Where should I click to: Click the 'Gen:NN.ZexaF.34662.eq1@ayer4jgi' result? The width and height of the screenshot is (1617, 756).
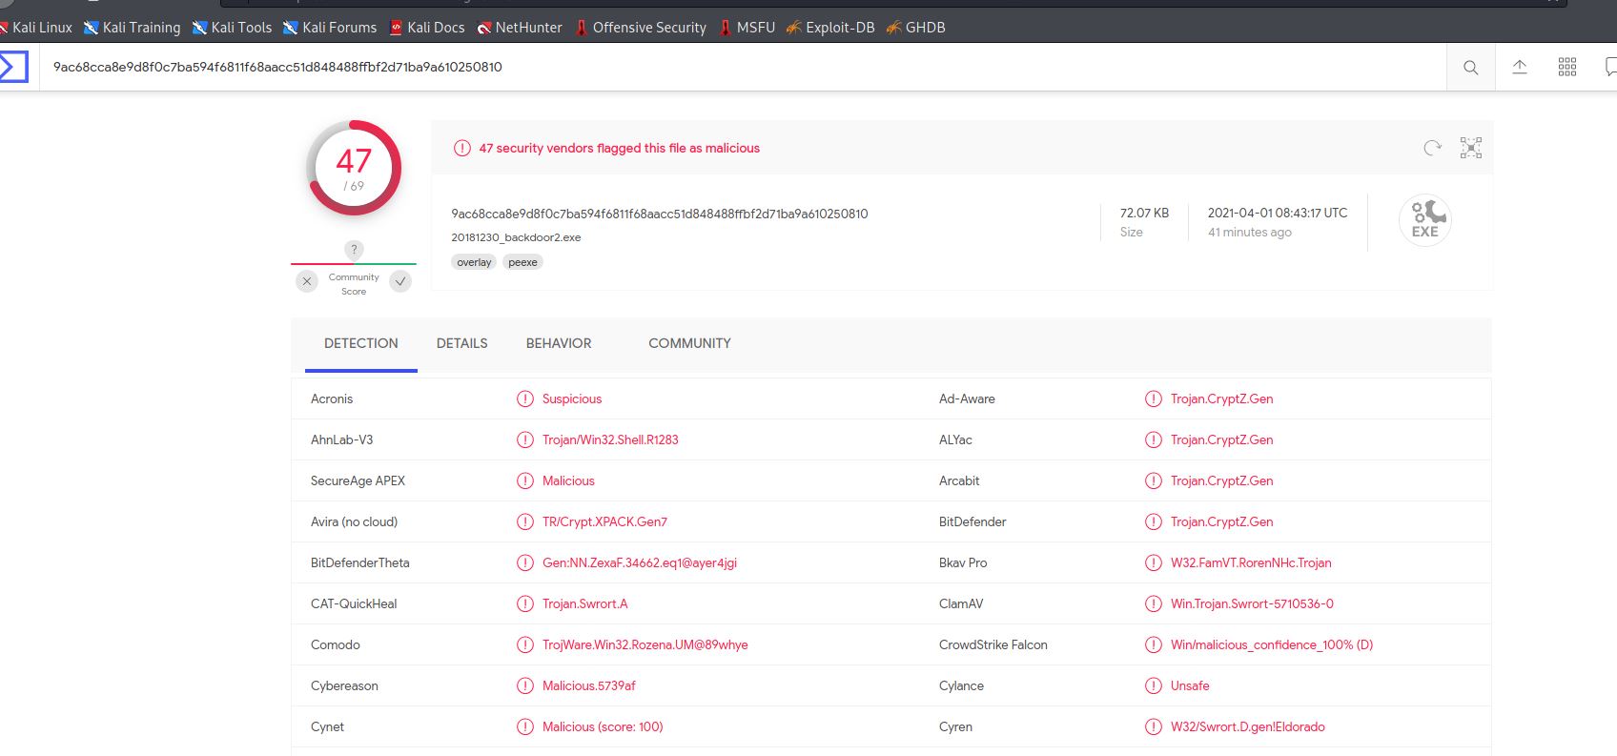click(x=640, y=563)
